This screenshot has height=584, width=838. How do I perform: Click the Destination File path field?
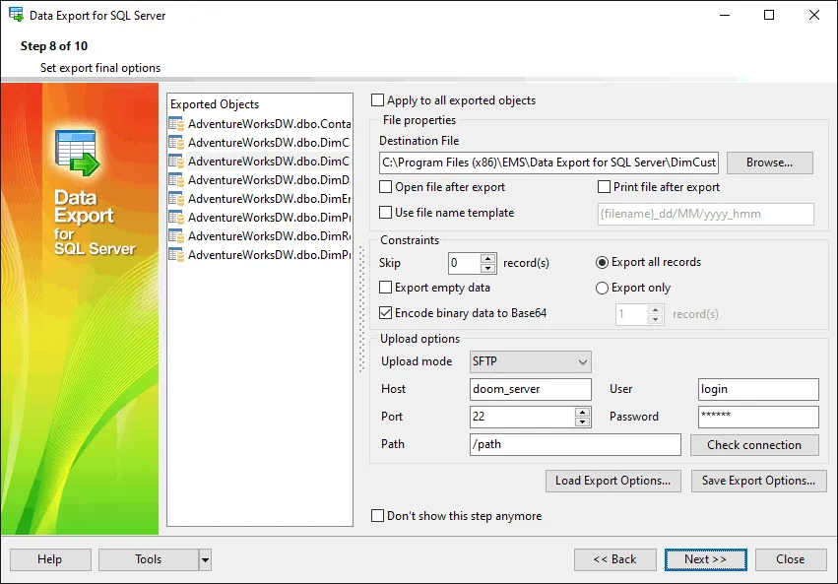pos(548,162)
